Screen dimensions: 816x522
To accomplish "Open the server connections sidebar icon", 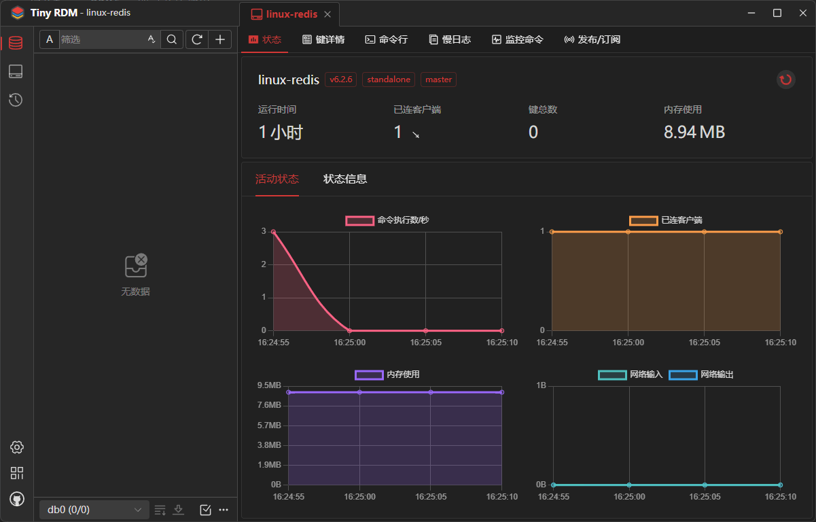I will tap(16, 71).
